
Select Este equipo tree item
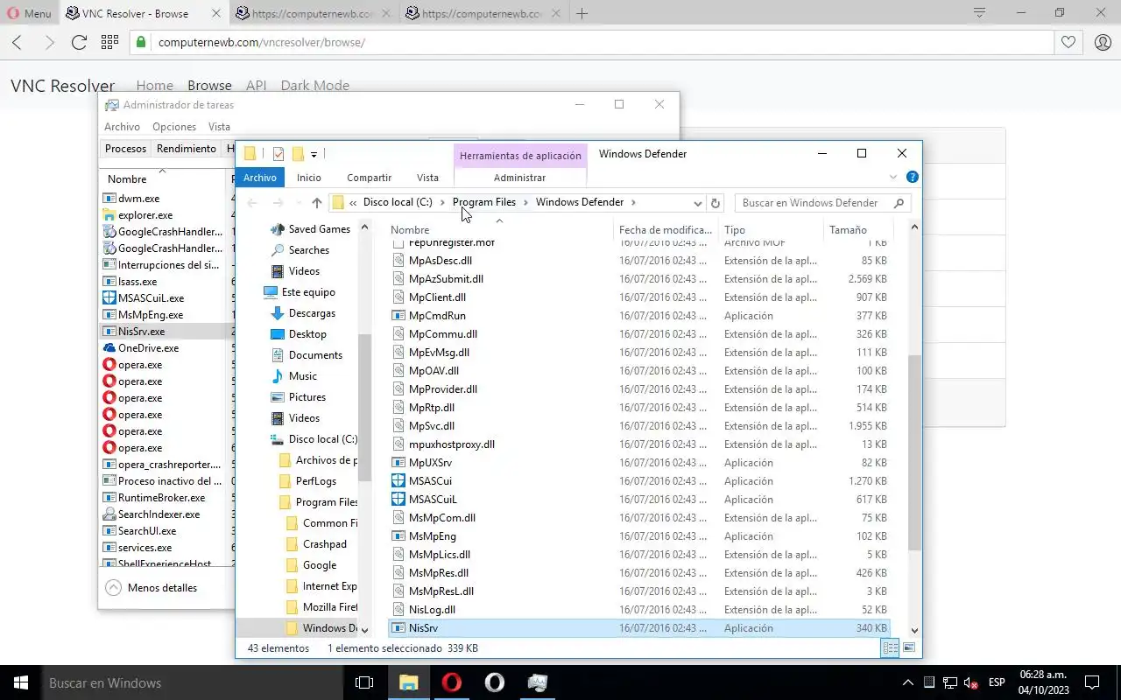pyautogui.click(x=308, y=292)
